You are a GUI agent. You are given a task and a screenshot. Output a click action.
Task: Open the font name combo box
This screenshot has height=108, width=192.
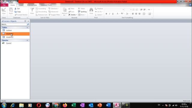pos(115,10)
